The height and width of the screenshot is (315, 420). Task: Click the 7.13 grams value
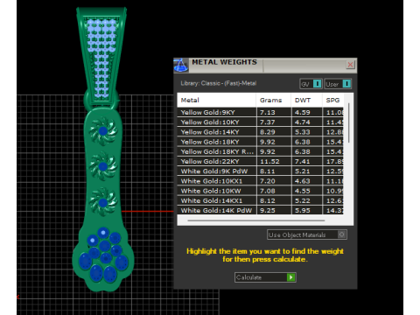point(268,112)
